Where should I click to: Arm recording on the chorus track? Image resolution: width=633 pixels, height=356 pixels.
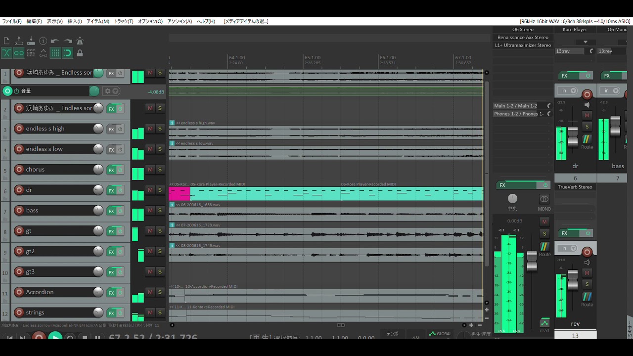pos(19,170)
